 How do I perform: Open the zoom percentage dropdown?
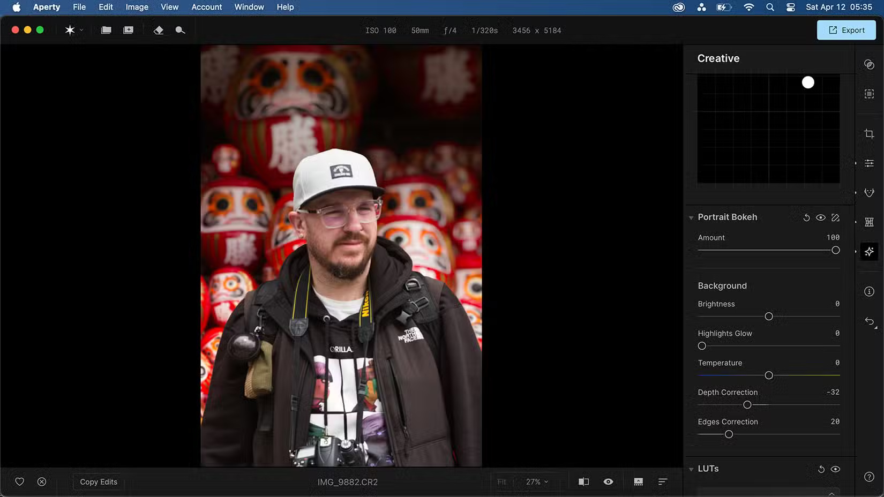(536, 481)
